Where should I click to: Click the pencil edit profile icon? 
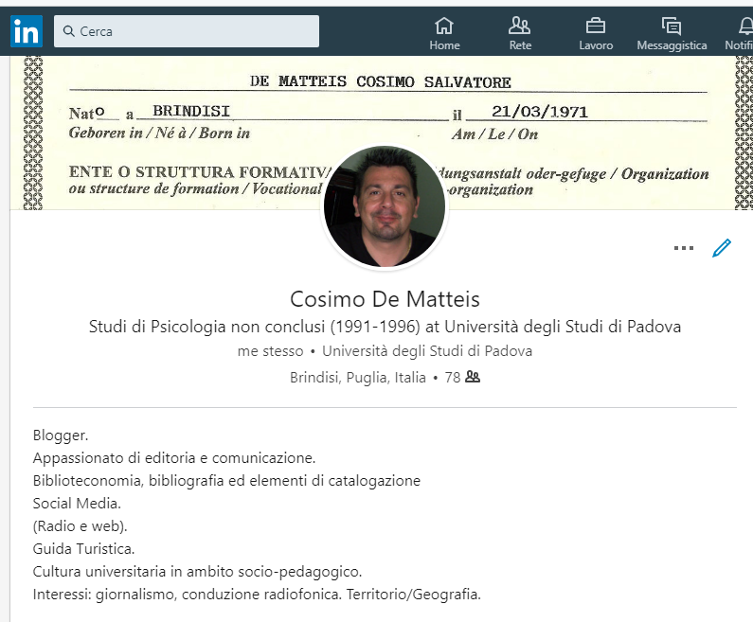pos(722,248)
